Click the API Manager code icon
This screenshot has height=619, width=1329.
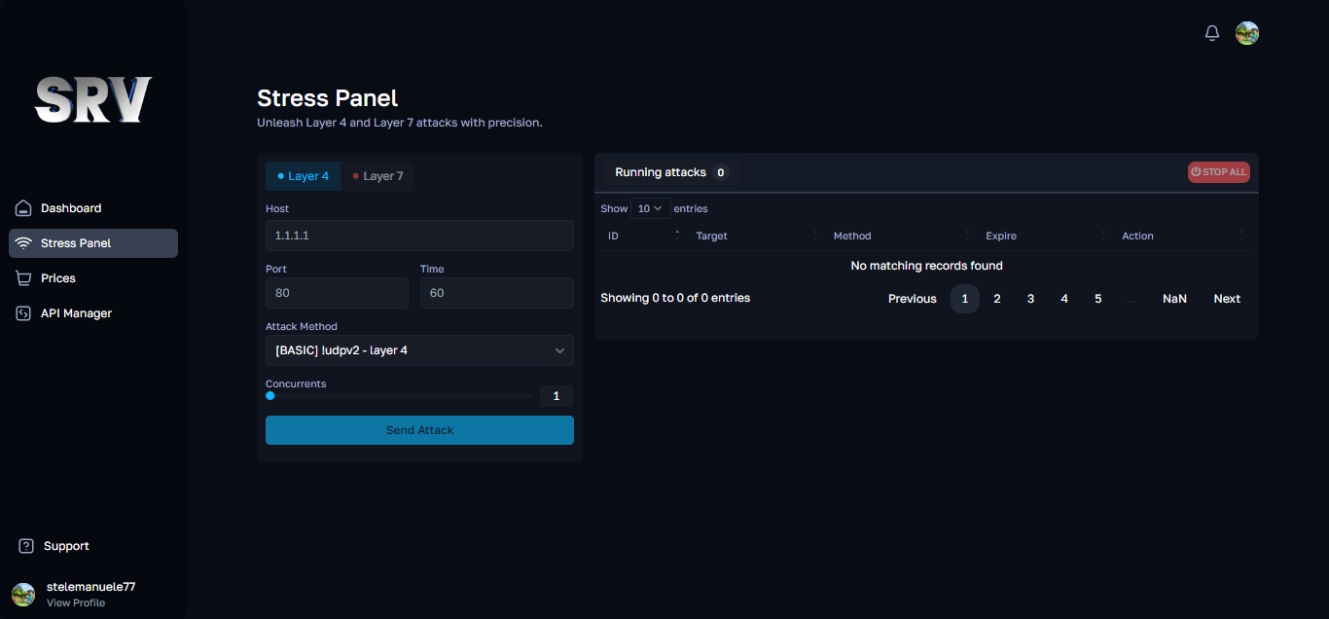tap(24, 313)
